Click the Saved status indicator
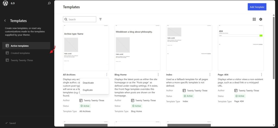Image resolution: width=278 pixels, height=128 pixels. (11, 123)
